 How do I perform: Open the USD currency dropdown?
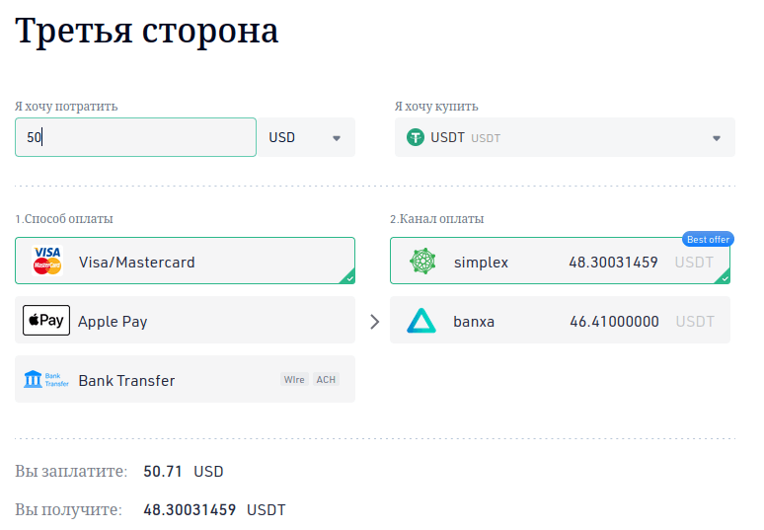pos(306,138)
